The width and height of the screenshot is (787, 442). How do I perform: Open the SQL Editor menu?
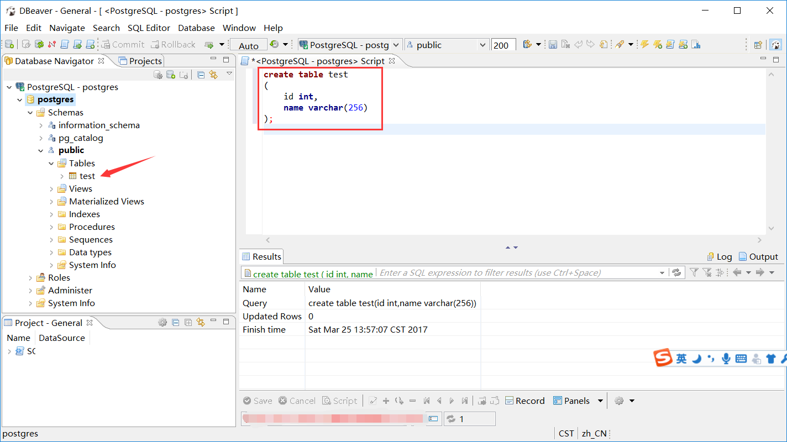149,28
